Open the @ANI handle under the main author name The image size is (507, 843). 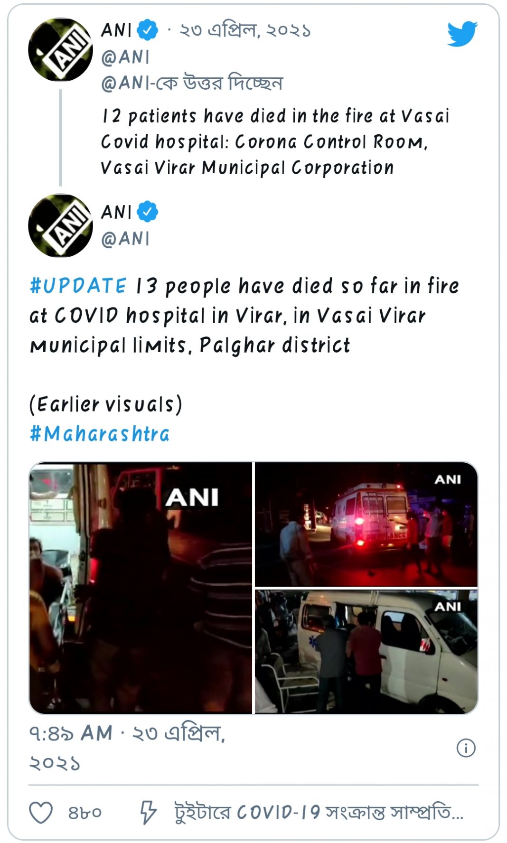(x=125, y=239)
